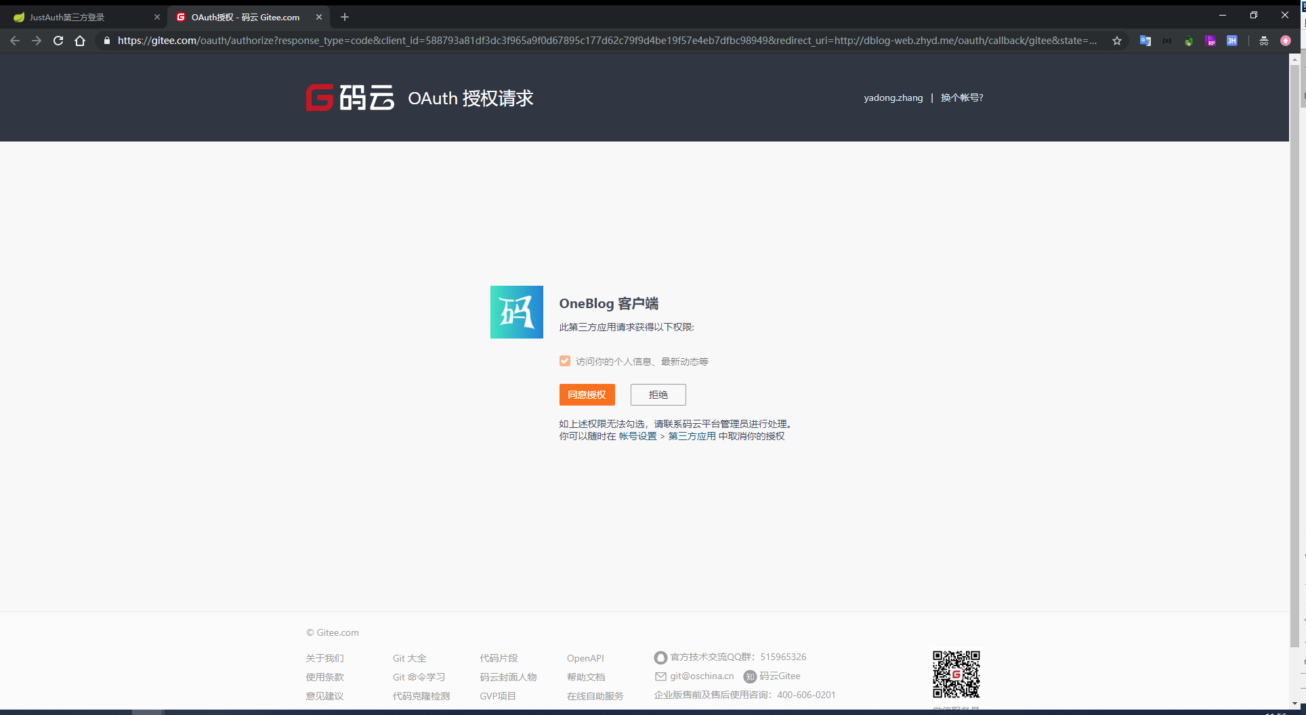Click the OneBlog client app icon
The image size is (1306, 715).
click(x=516, y=312)
